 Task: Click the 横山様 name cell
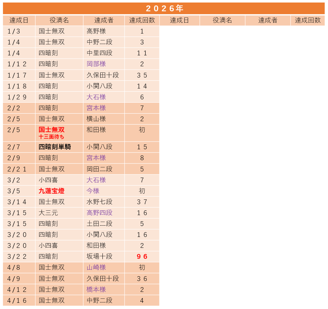[x=96, y=119]
